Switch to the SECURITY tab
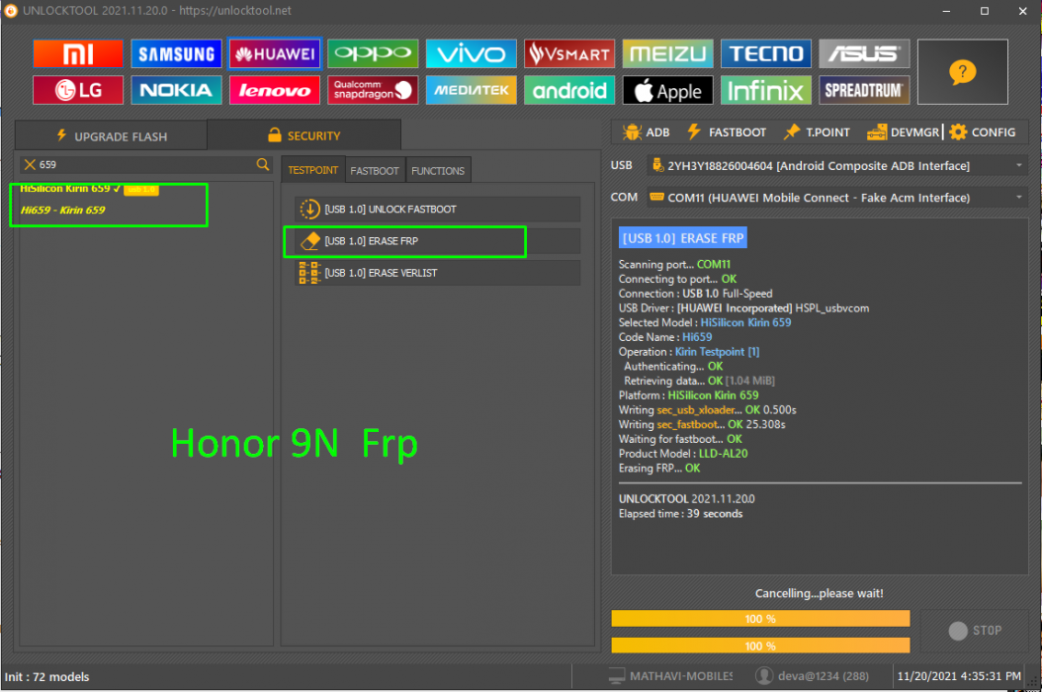Image resolution: width=1042 pixels, height=692 pixels. pos(304,135)
